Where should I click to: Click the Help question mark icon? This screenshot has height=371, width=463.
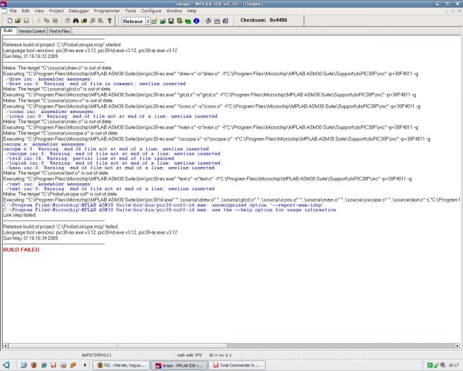109,21
